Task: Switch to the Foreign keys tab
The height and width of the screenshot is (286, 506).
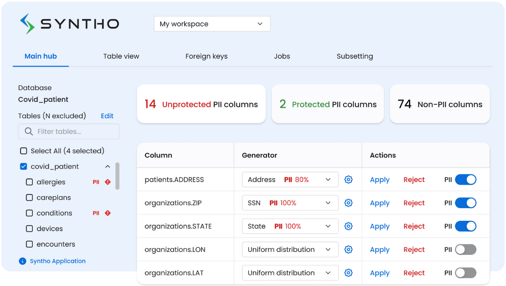Action: pyautogui.click(x=206, y=56)
